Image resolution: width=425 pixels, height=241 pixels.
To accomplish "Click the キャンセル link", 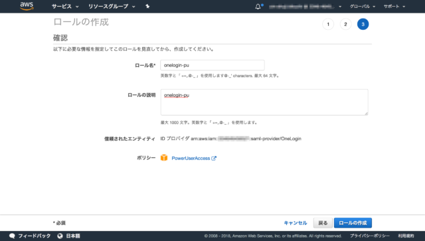I will (295, 223).
